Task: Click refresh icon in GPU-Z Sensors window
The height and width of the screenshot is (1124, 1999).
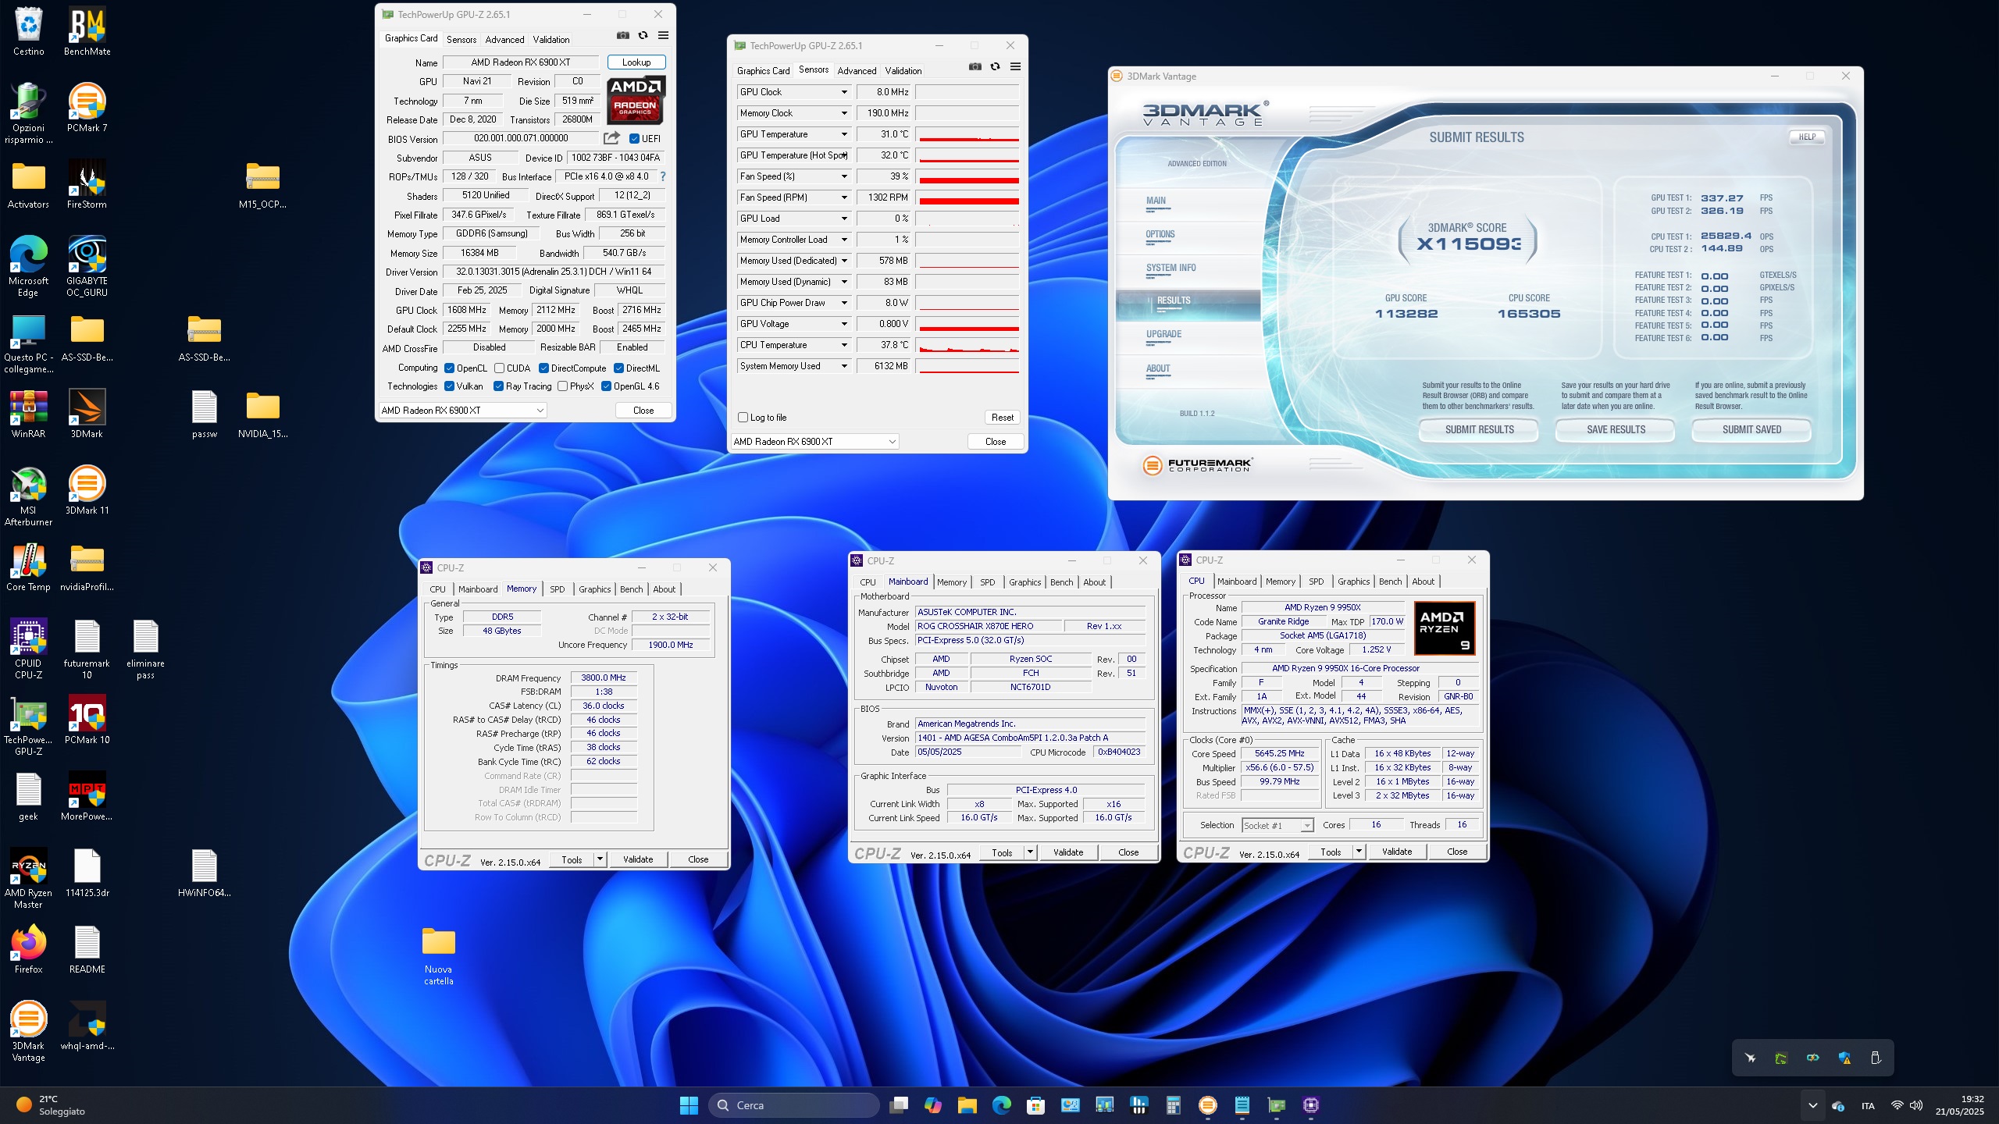Action: (x=995, y=66)
